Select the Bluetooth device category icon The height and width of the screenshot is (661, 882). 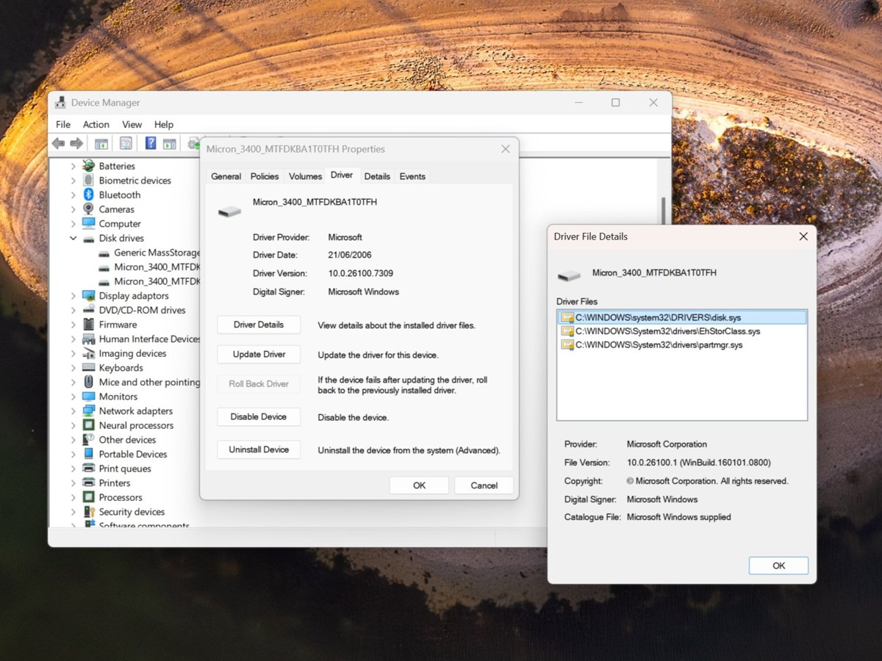point(89,195)
